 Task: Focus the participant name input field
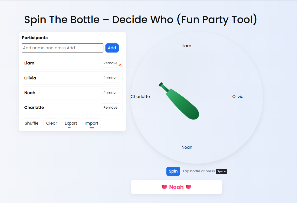[63, 48]
